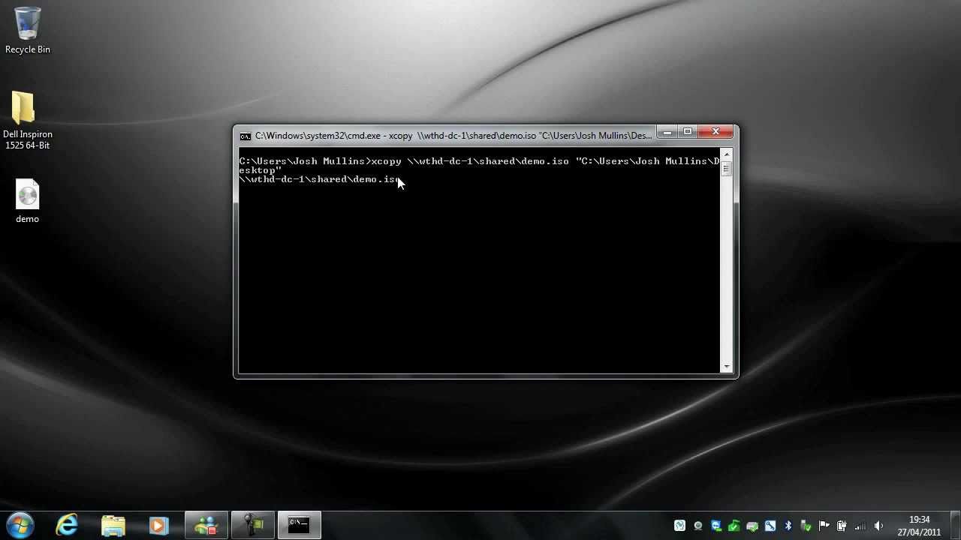Open Windows Explorer from the taskbar
This screenshot has height=540, width=961.
(x=113, y=525)
